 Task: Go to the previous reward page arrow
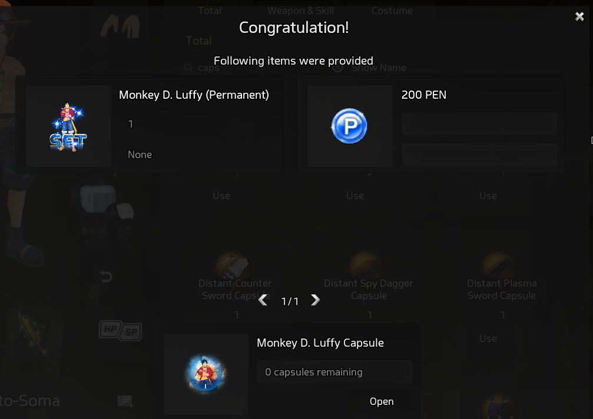(263, 300)
